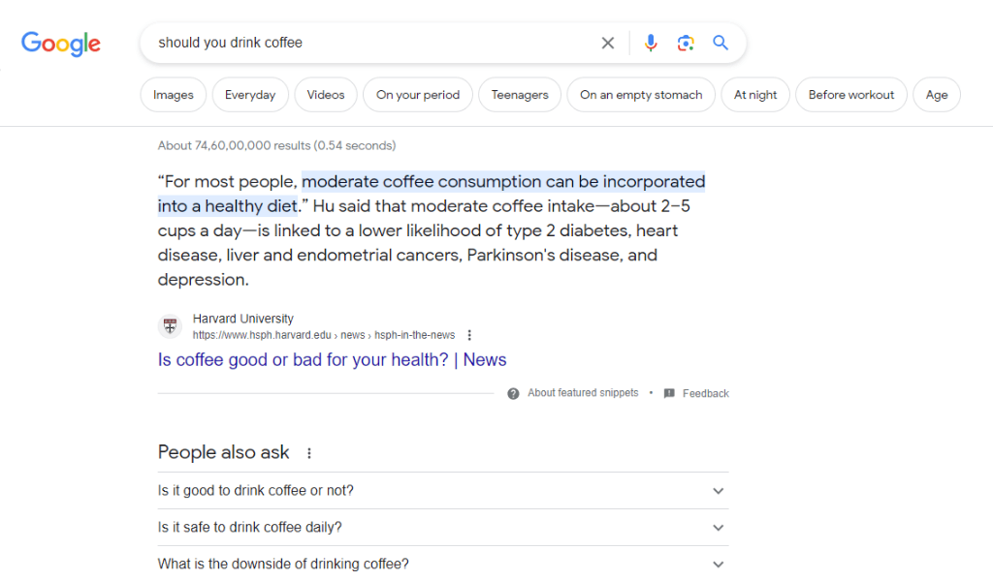Switch to the Videos filter
The image size is (993, 581).
(x=326, y=95)
